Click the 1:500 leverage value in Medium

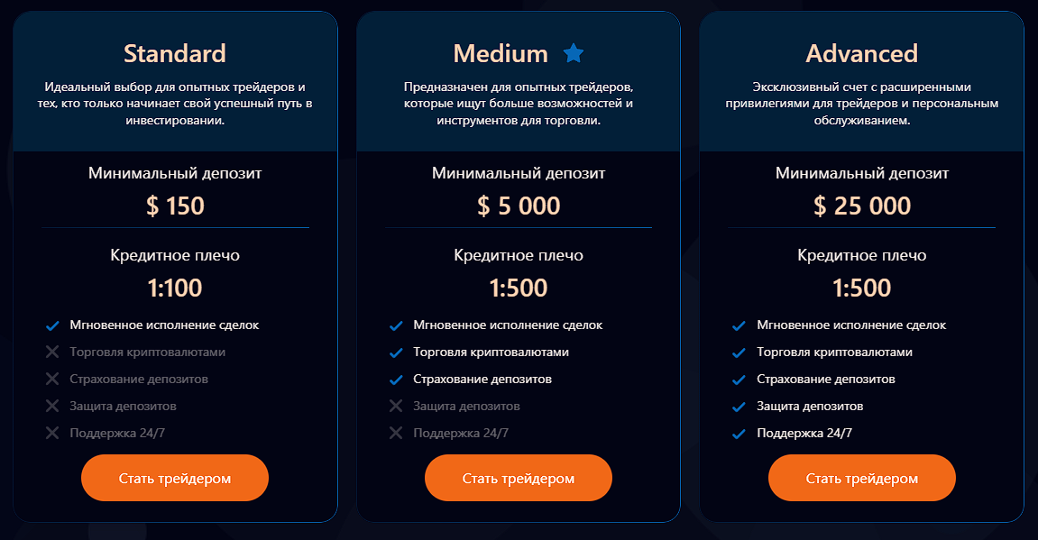tap(519, 288)
